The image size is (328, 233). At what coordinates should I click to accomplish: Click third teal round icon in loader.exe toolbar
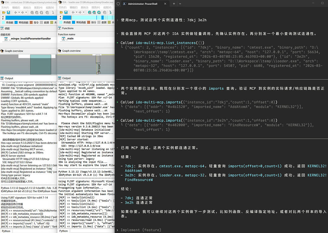(x=99, y=13)
